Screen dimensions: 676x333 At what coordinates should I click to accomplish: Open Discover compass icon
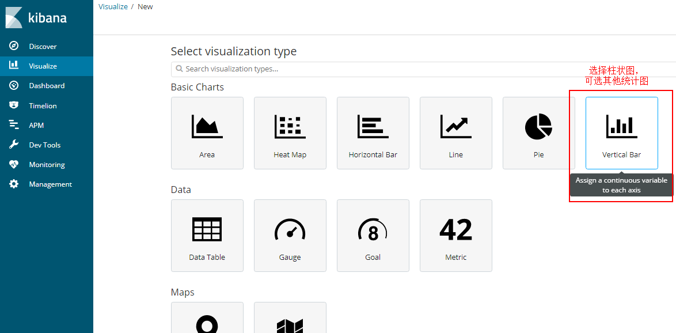[x=14, y=46]
